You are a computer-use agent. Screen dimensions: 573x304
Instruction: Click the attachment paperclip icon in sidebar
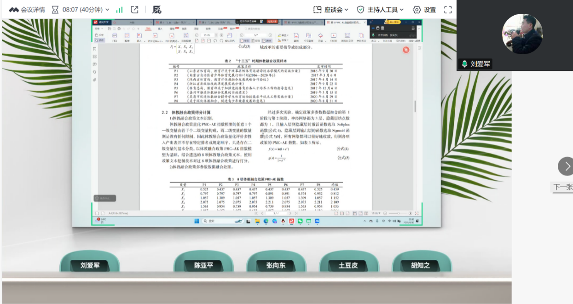(x=95, y=80)
